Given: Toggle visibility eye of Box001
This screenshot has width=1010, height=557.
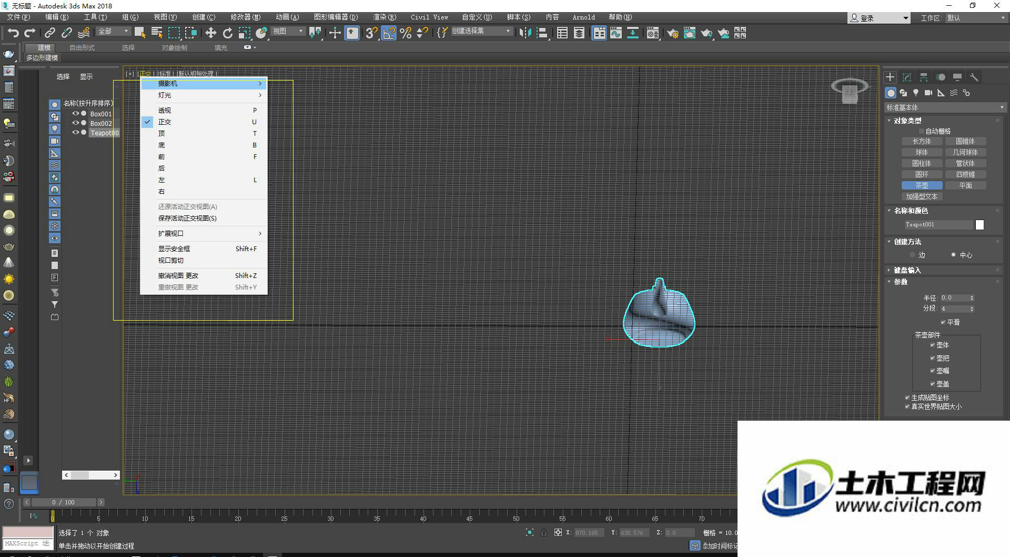Looking at the screenshot, I should [x=76, y=114].
